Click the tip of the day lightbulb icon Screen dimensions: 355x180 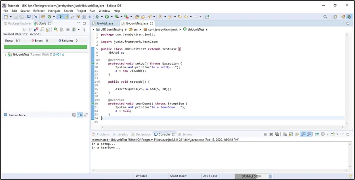point(351,176)
